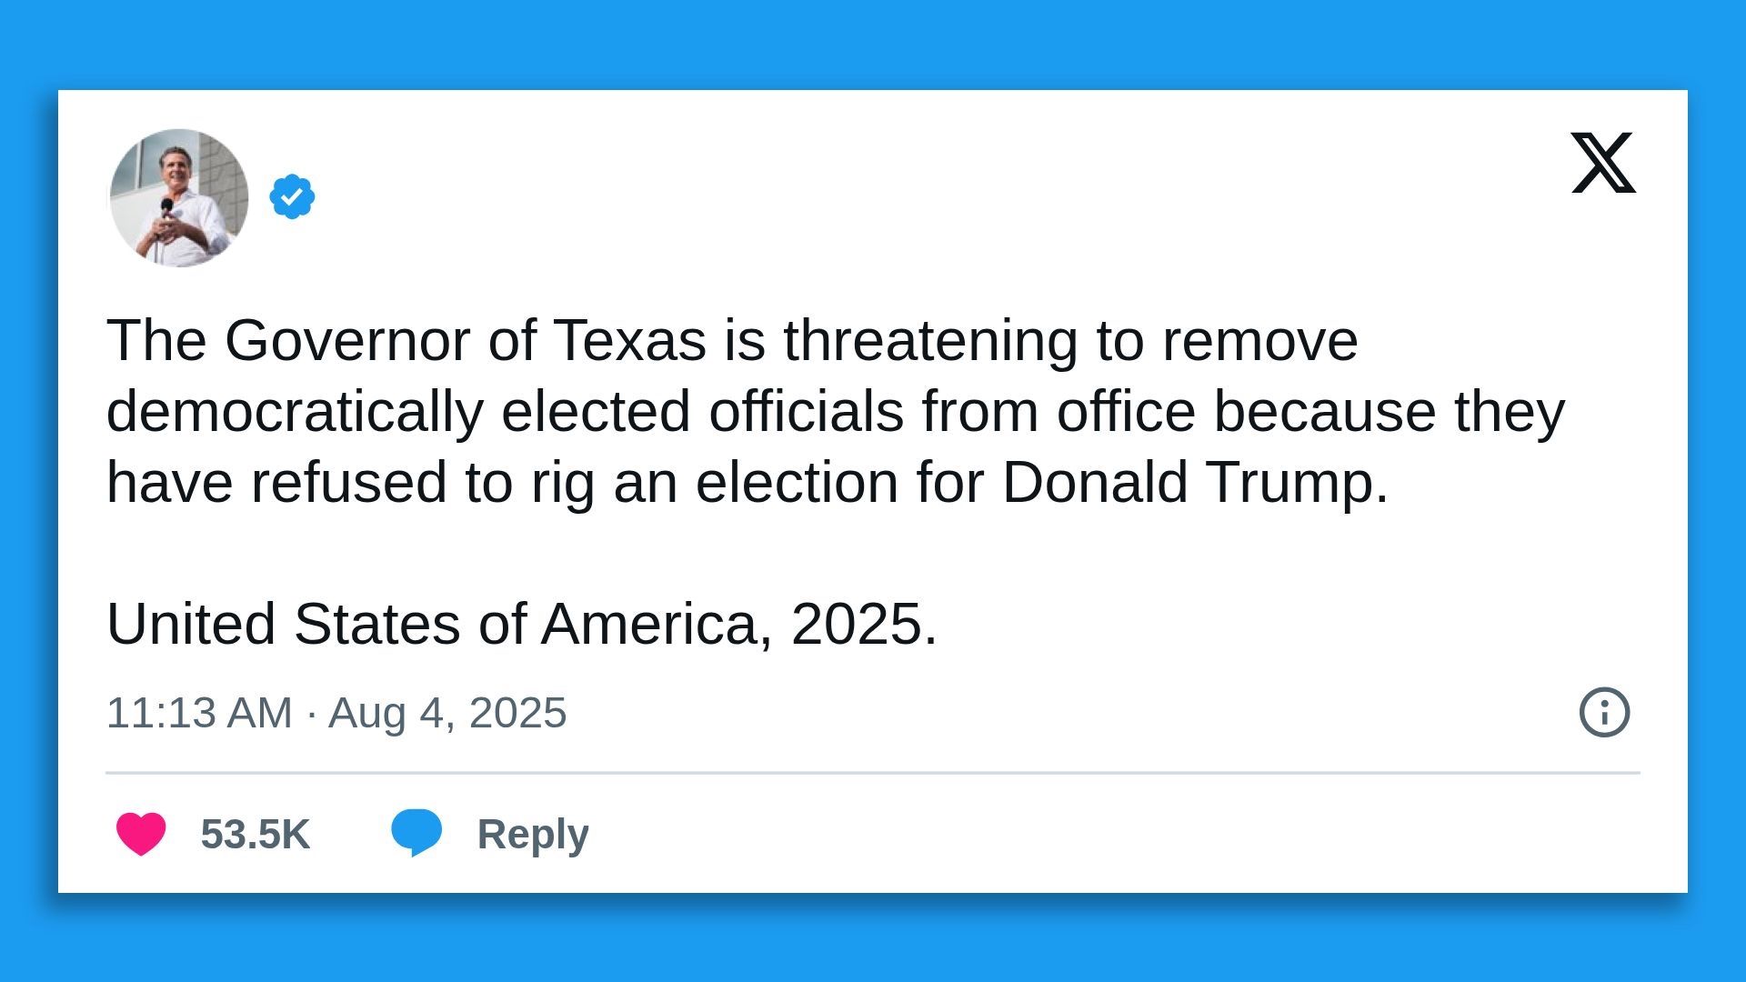Click the pink heart to like tweet

point(142,830)
